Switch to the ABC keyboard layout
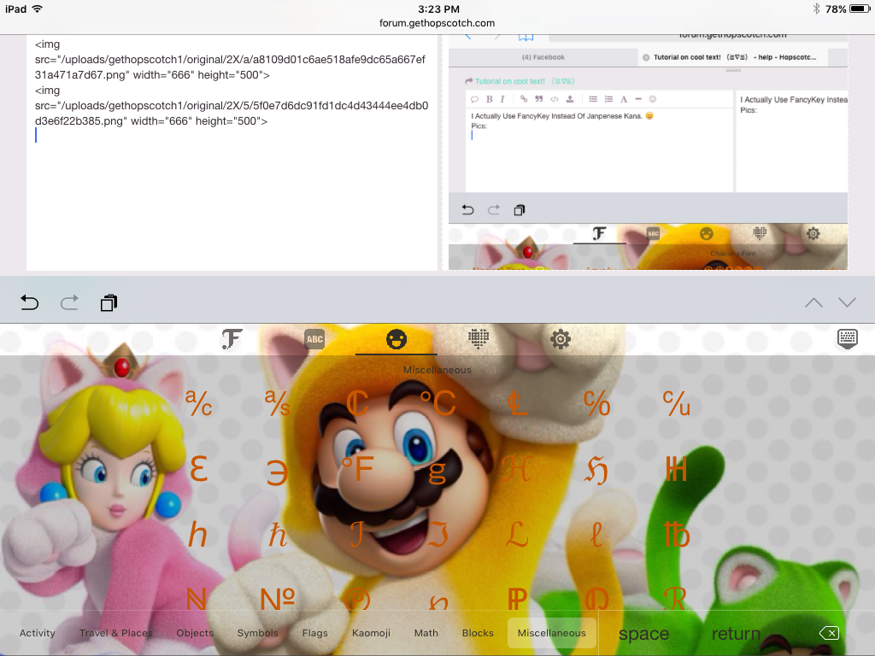 (x=314, y=339)
